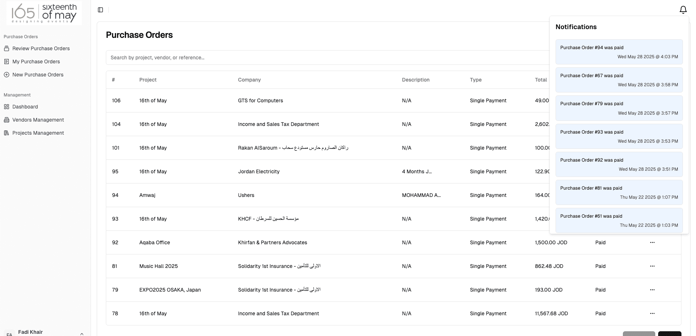Open notification Purchase Order #93 was paid
Image resolution: width=696 pixels, height=336 pixels.
(619, 136)
